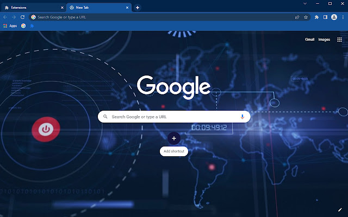Open the Google apps grid launcher
The image size is (348, 217).
tap(339, 40)
